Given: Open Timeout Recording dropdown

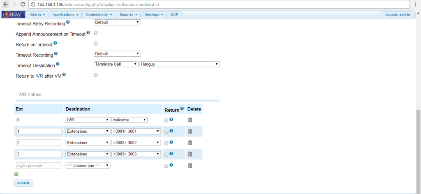Looking at the screenshot, I should 117,54.
